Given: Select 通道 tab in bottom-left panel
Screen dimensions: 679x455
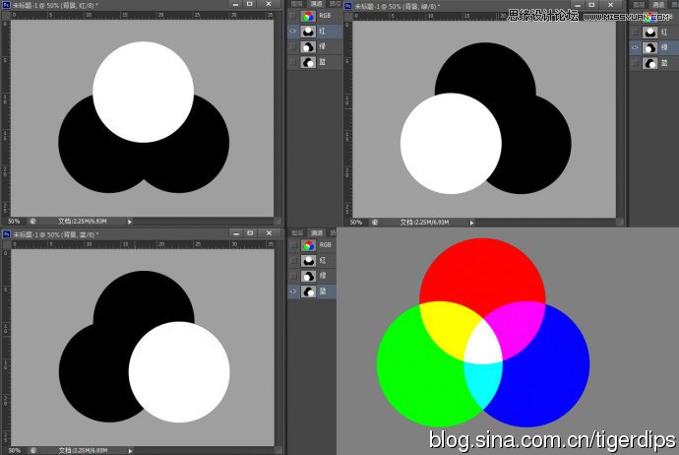Looking at the screenshot, I should [x=317, y=232].
